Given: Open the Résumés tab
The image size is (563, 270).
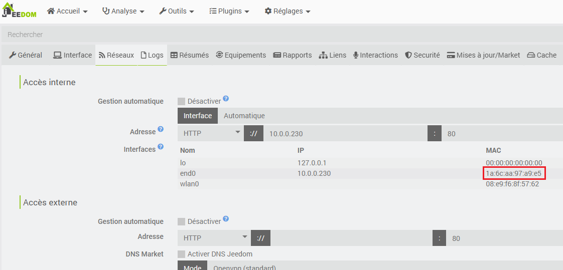Looking at the screenshot, I should (x=189, y=55).
